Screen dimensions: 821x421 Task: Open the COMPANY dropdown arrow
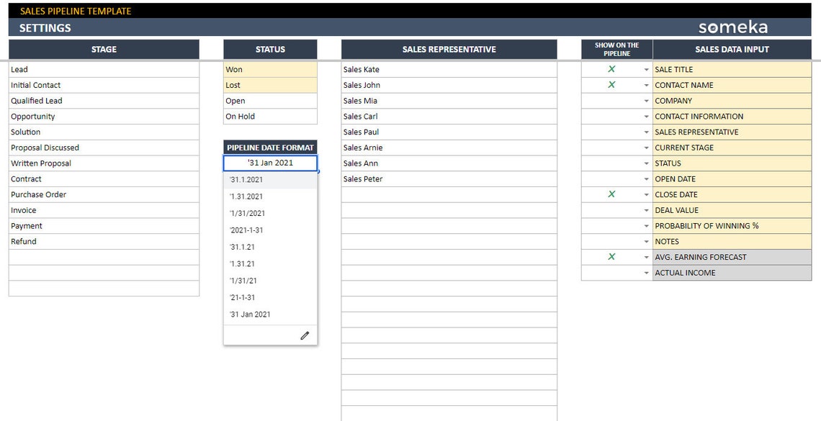(646, 101)
